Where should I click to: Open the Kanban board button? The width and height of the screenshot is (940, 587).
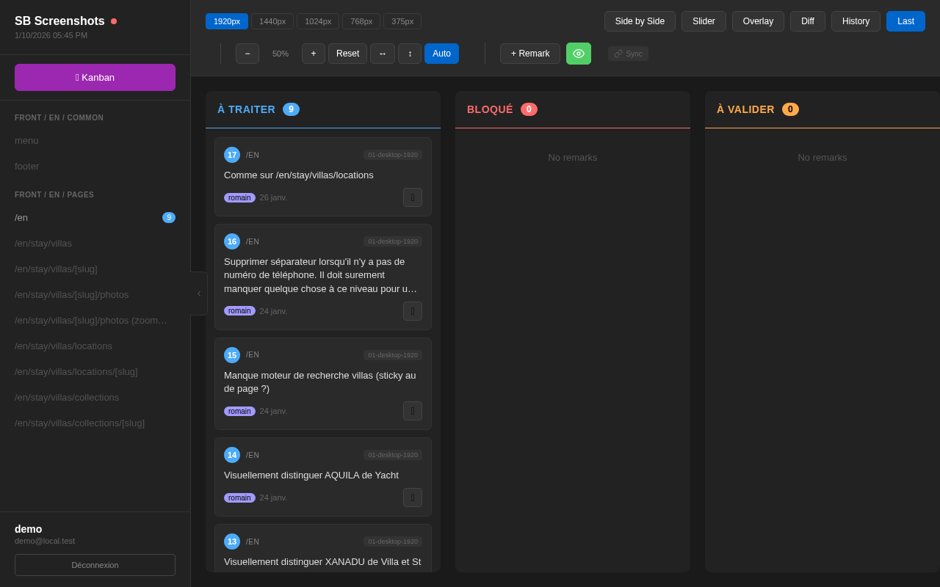(x=95, y=77)
